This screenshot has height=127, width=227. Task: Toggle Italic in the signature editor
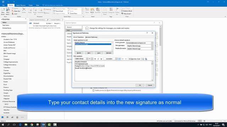coord(98,59)
